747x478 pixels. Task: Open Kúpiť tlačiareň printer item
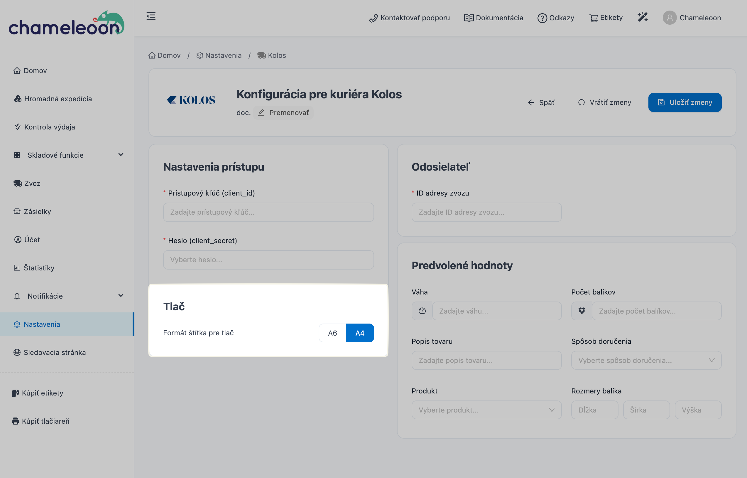(x=41, y=421)
